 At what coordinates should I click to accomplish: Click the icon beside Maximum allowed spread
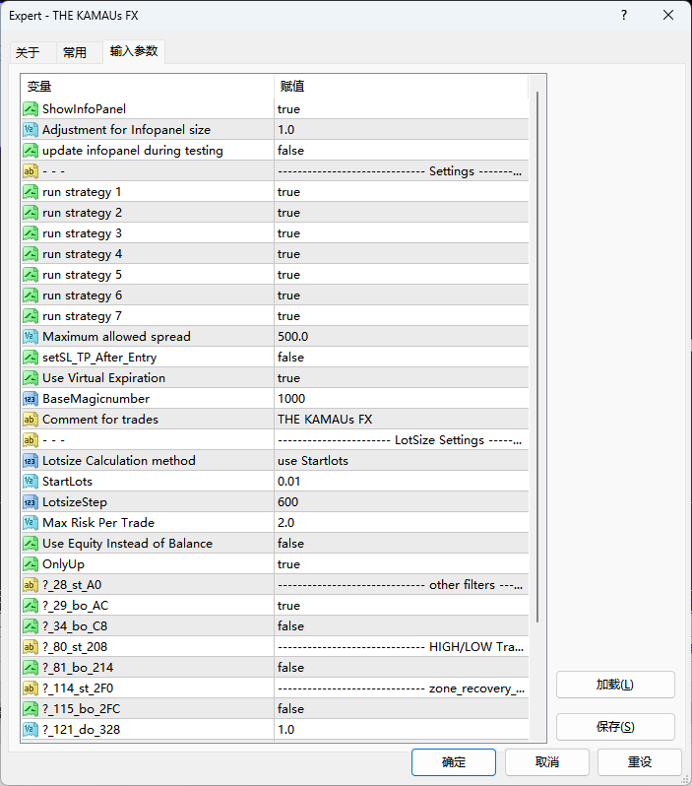click(x=31, y=337)
